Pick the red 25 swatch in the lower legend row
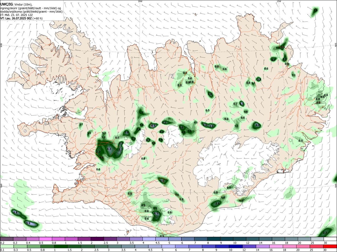 pos(316,246)
